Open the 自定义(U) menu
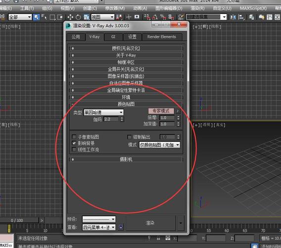The width and height of the screenshot is (281, 248). (x=222, y=8)
